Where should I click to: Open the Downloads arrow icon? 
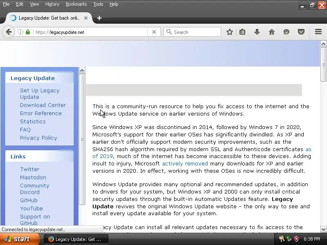coord(257,32)
